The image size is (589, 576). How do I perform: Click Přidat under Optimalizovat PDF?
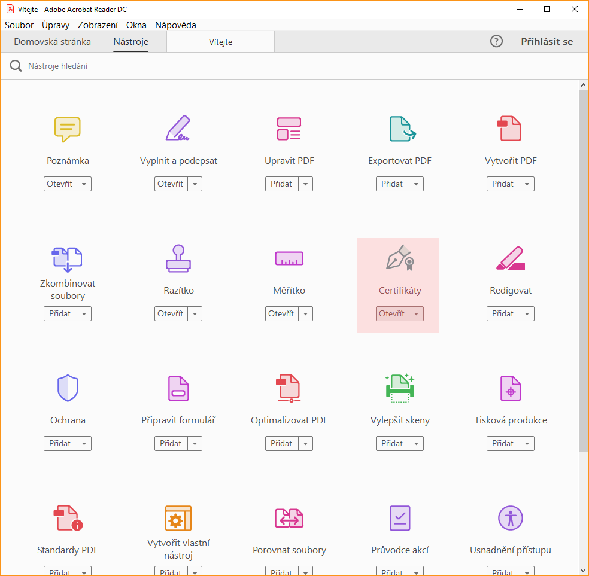click(x=282, y=444)
